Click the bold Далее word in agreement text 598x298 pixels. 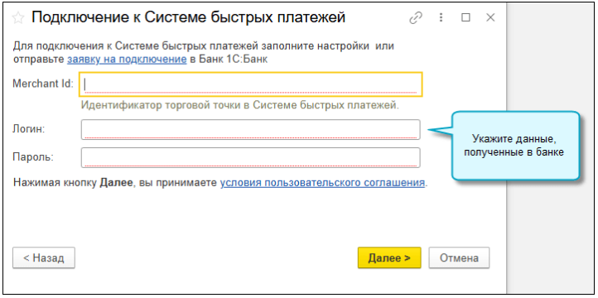(116, 183)
